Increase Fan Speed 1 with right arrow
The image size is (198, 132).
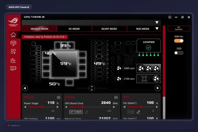(157, 107)
